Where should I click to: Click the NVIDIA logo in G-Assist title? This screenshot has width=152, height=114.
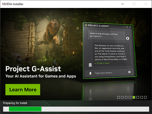pyautogui.click(x=86, y=25)
